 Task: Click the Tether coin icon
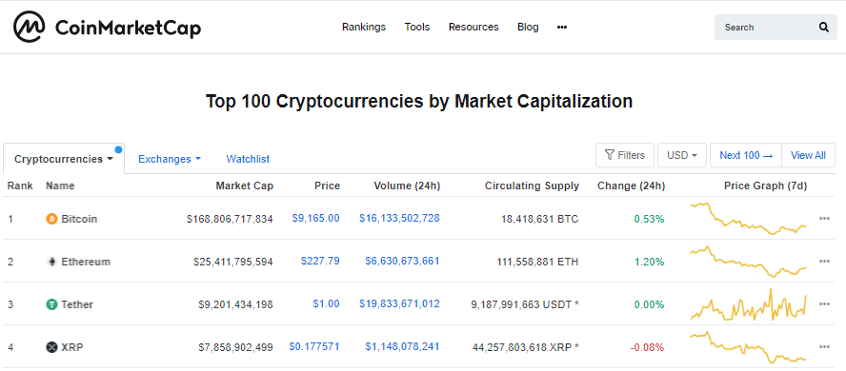(51, 304)
